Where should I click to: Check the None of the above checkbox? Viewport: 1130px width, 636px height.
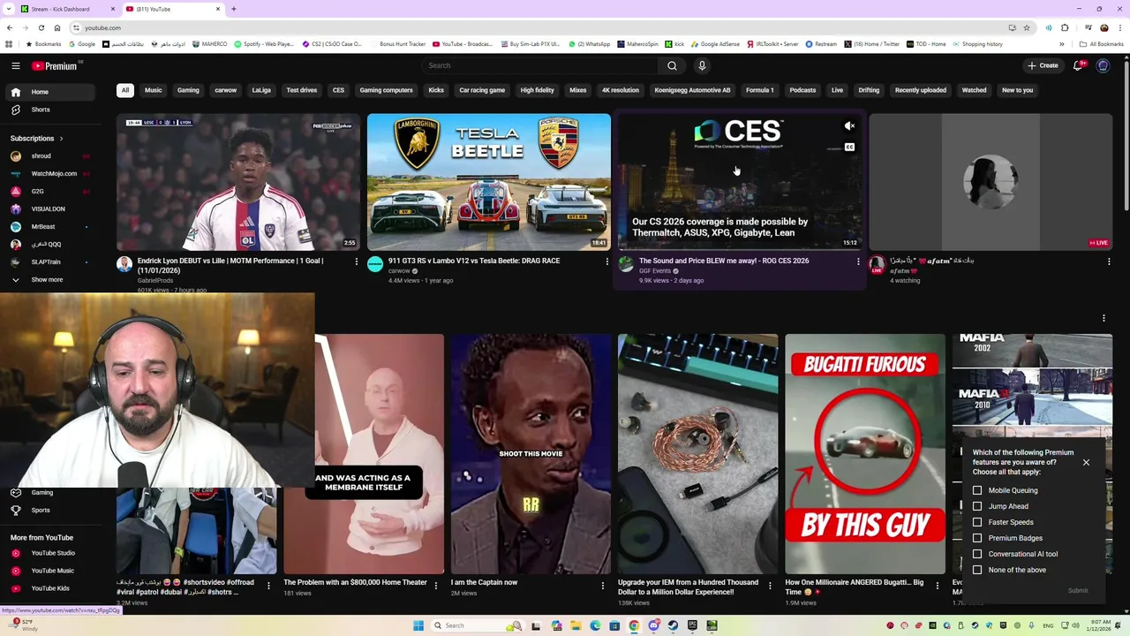[x=977, y=570]
